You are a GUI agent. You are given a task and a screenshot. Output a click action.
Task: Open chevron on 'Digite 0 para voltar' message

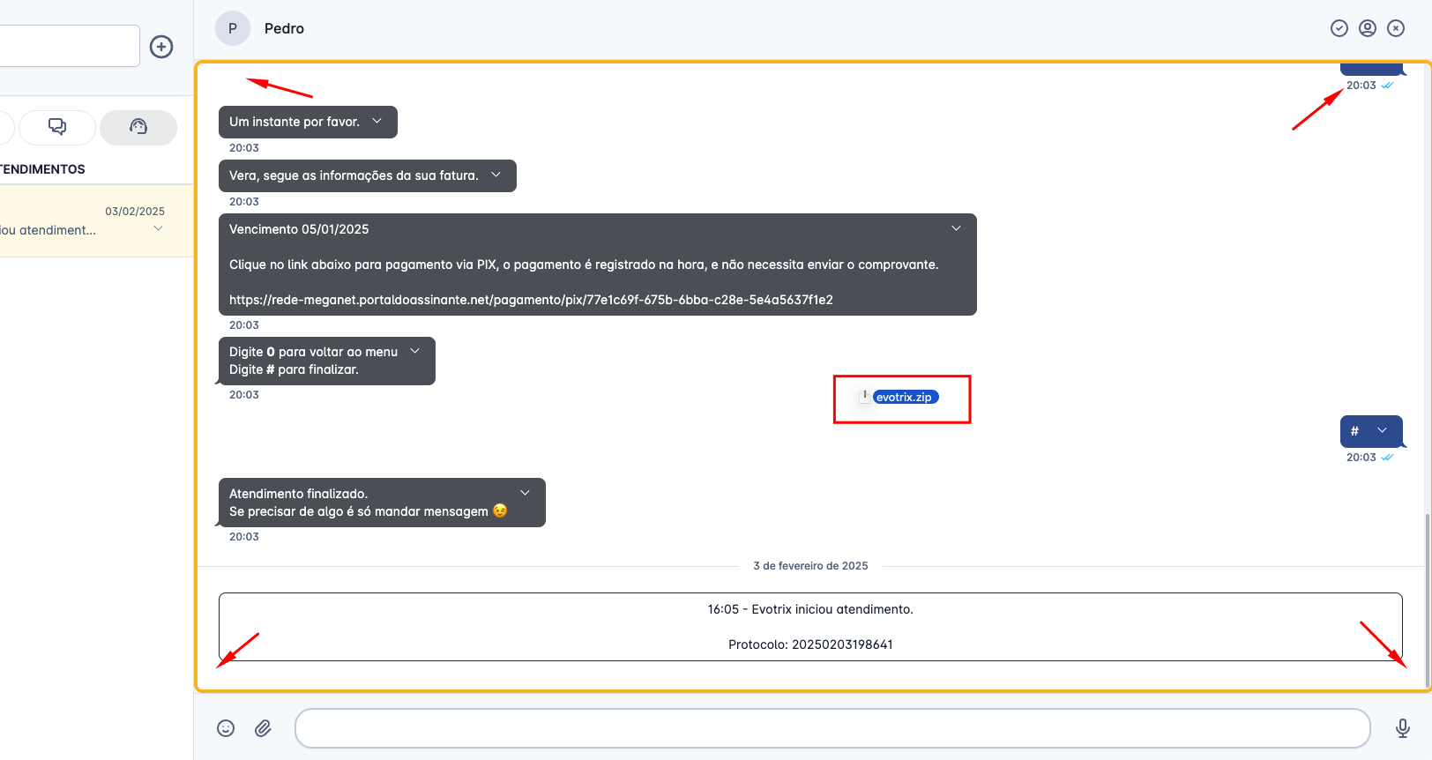[x=415, y=351]
